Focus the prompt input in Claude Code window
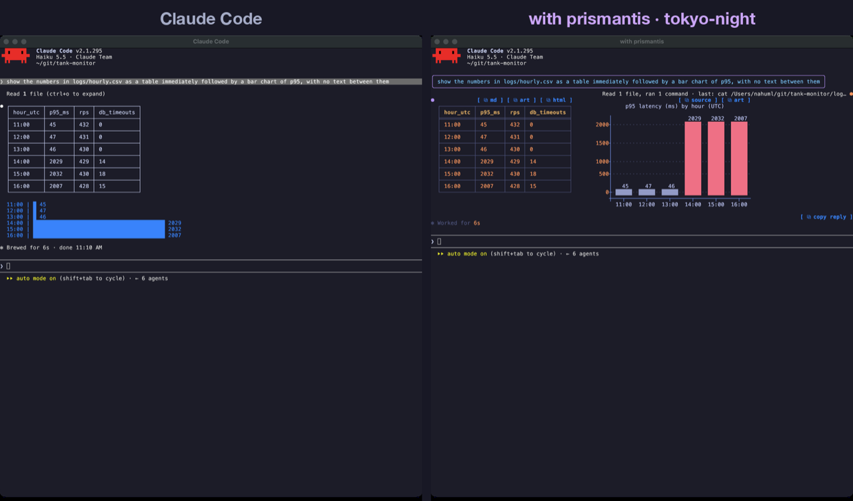Image resolution: width=853 pixels, height=501 pixels. 211,266
